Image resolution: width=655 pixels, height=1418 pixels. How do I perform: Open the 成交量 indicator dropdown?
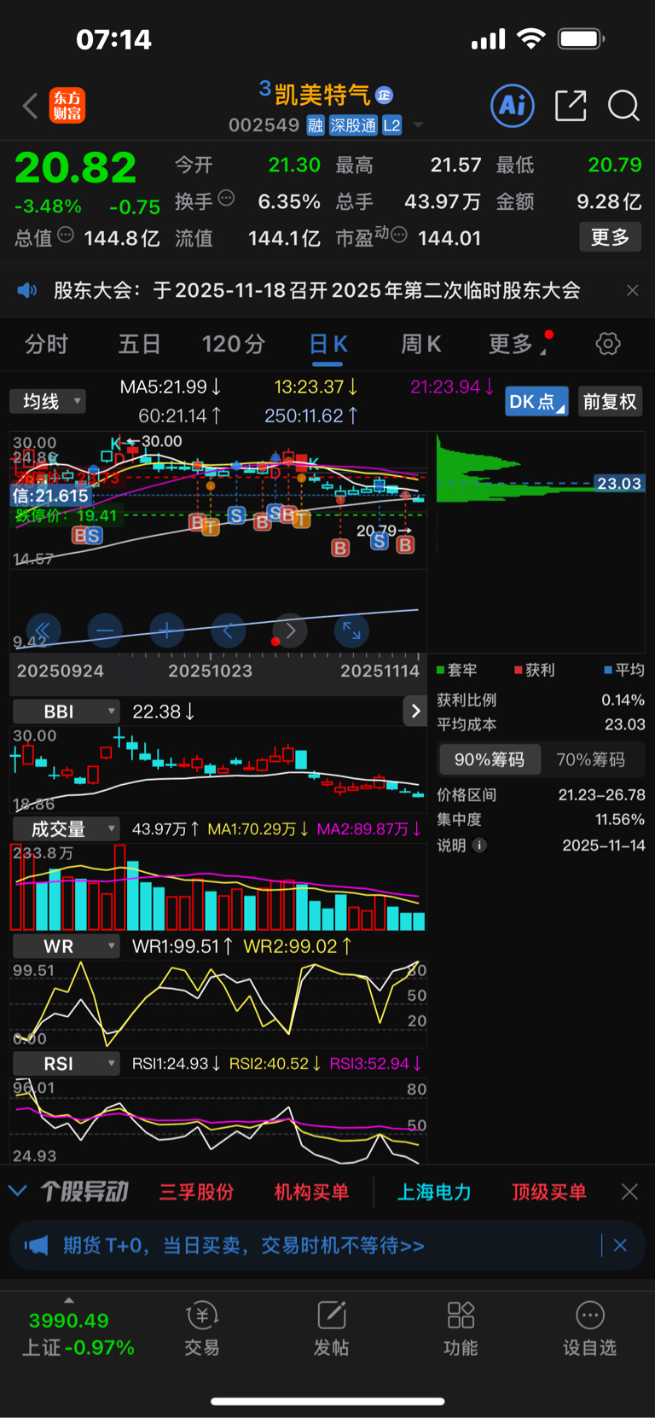66,828
